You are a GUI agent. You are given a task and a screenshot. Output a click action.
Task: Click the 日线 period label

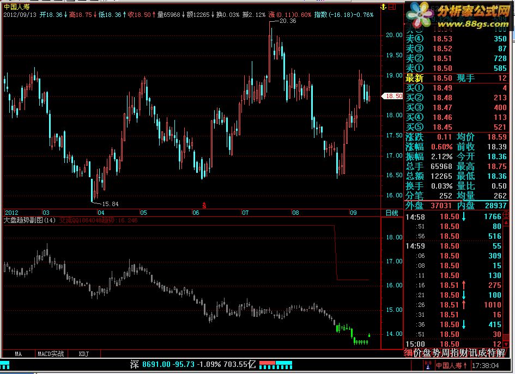pos(392,213)
